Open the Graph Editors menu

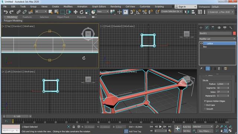(99, 7)
